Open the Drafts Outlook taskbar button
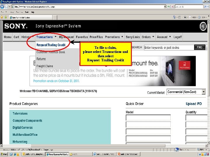This screenshot has width=210, height=157. pyautogui.click(x=33, y=154)
